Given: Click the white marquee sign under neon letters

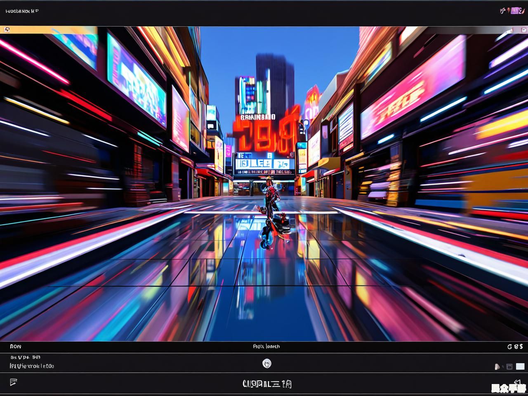Looking at the screenshot, I should [264, 164].
